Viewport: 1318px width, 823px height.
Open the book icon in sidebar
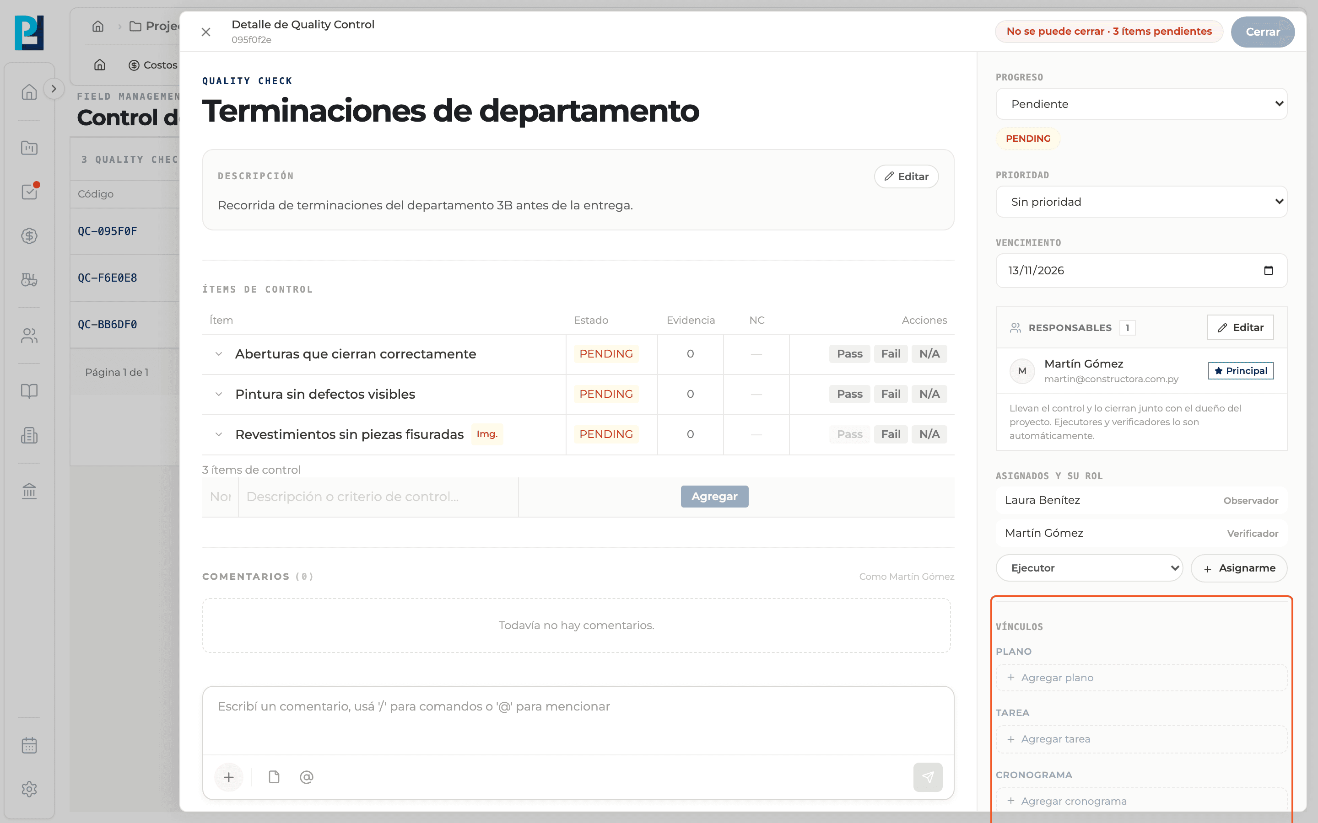pos(29,391)
